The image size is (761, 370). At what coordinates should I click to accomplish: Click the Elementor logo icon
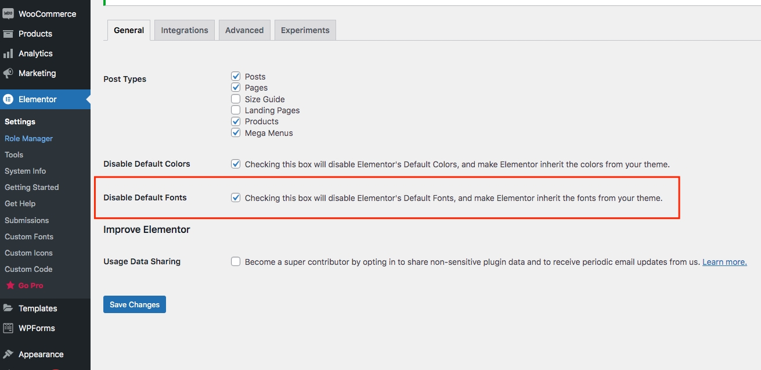point(8,99)
